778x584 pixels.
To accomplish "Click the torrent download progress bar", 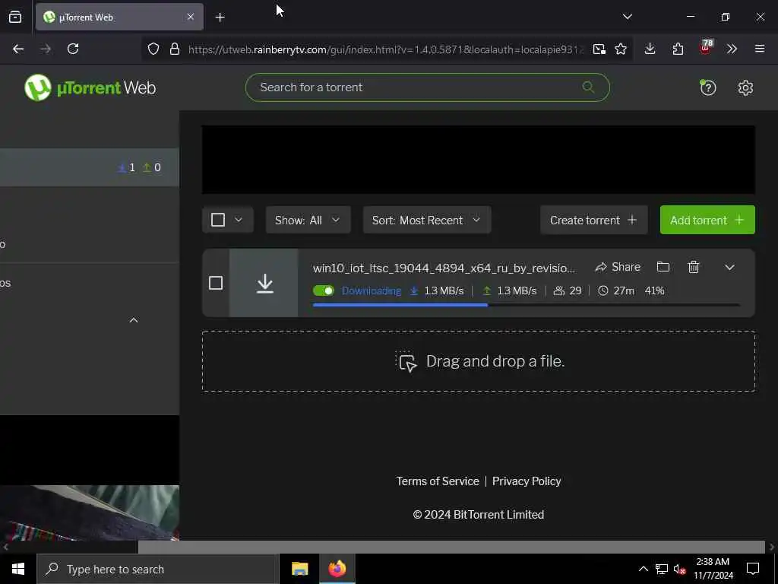I will pyautogui.click(x=527, y=305).
